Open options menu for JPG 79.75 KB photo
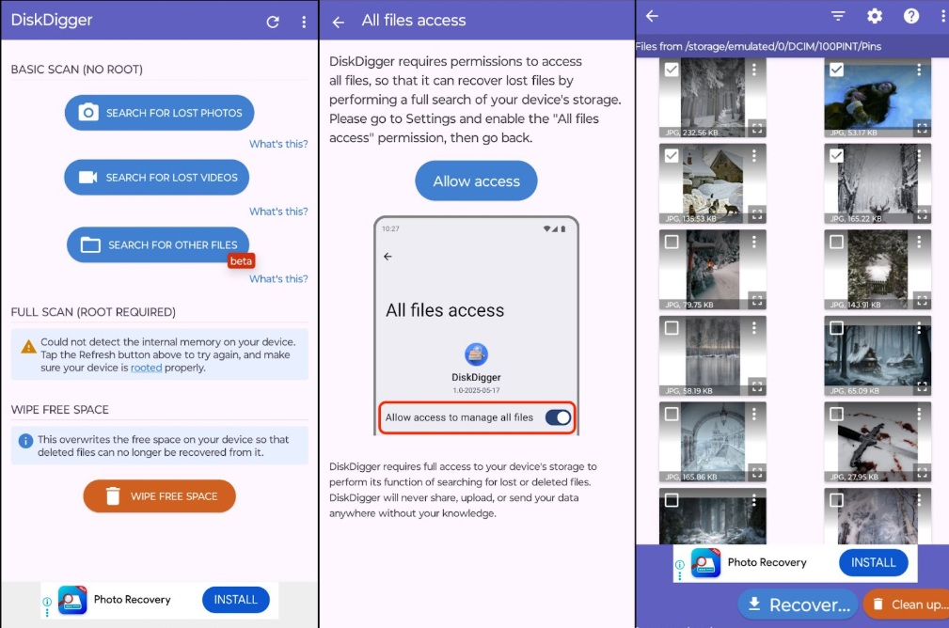 754,242
